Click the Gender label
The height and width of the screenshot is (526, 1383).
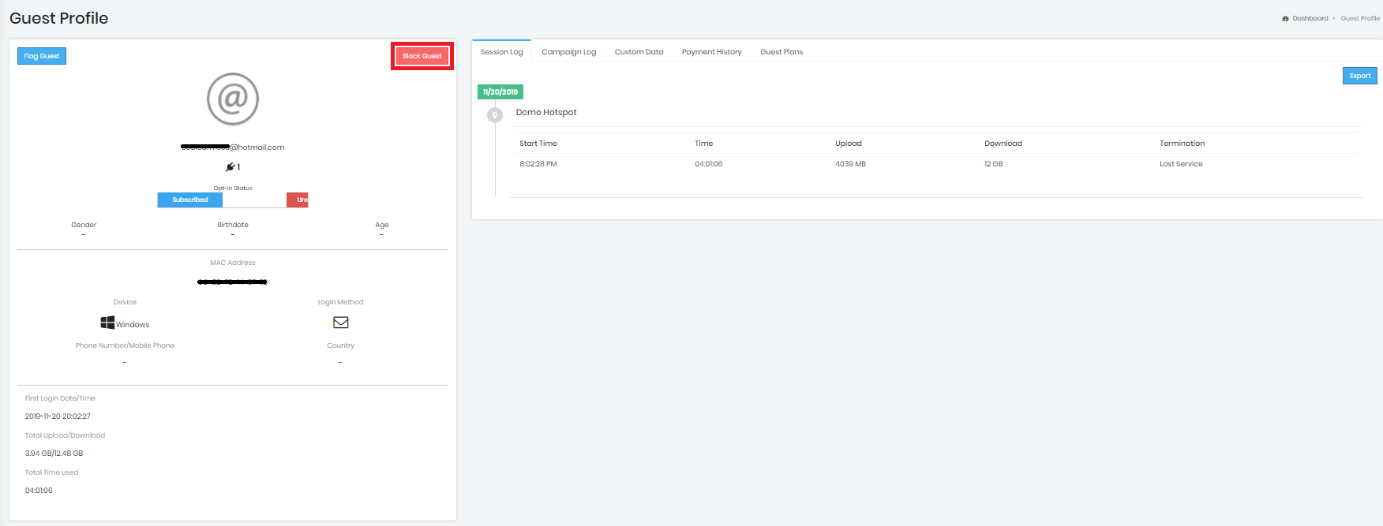(x=84, y=225)
